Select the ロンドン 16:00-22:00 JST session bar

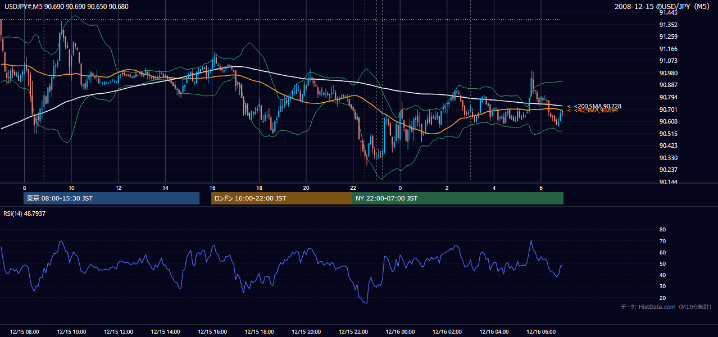(281, 198)
